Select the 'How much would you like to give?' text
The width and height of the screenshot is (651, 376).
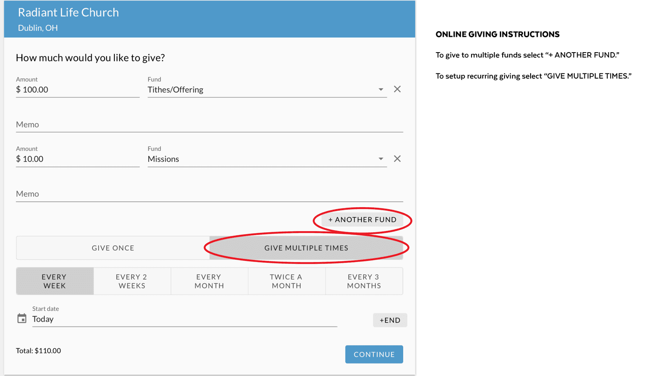click(x=90, y=58)
